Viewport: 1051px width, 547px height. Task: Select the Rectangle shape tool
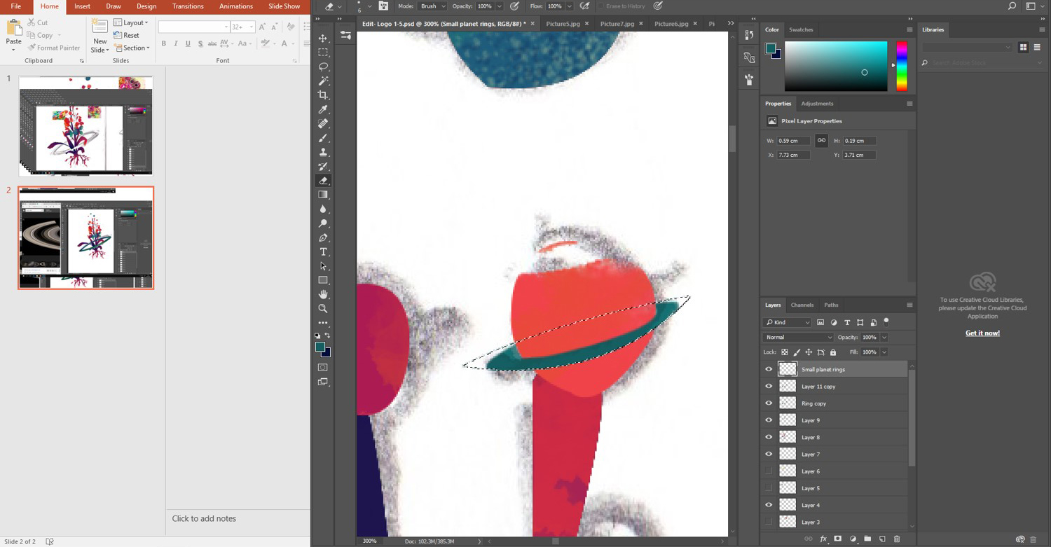click(x=323, y=280)
